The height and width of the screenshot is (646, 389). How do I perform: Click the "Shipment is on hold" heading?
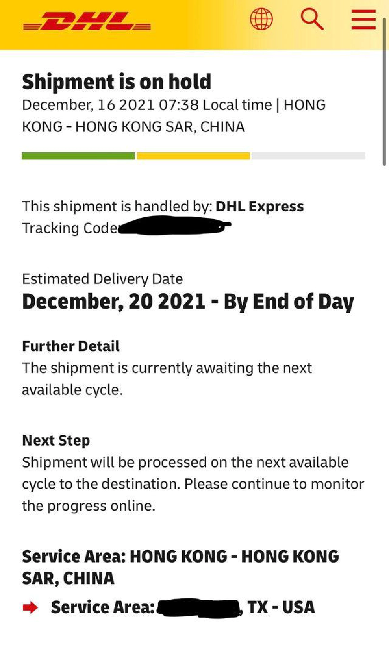pos(117,82)
